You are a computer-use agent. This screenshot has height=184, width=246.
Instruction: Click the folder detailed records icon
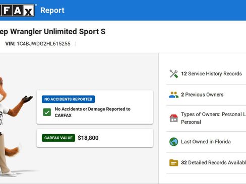click(173, 162)
